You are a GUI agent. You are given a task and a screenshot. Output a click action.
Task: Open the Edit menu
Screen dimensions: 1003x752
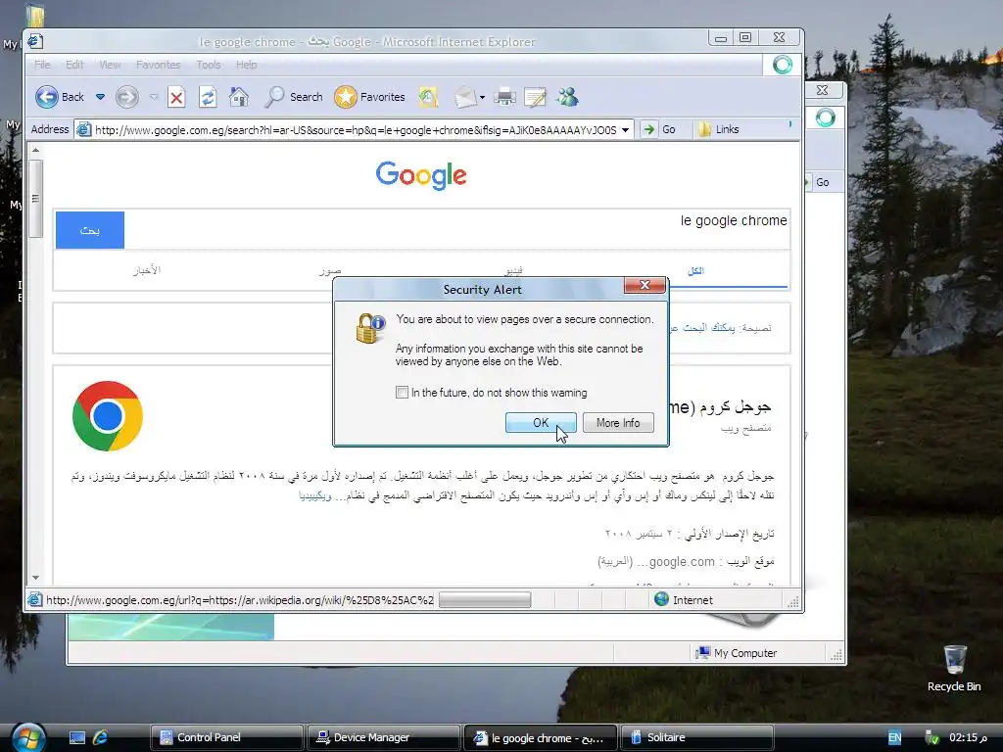pyautogui.click(x=74, y=65)
